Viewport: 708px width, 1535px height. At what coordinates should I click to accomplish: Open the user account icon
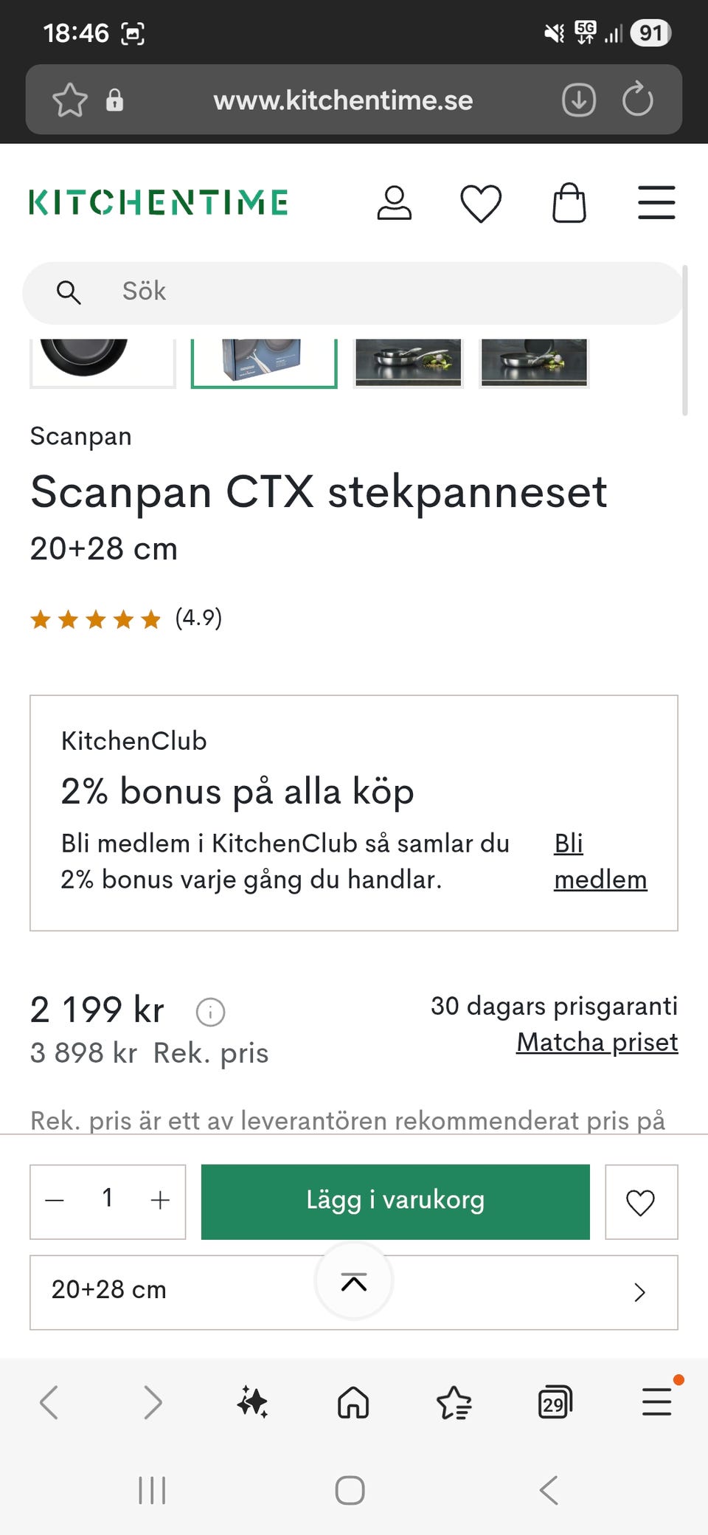[x=395, y=203]
